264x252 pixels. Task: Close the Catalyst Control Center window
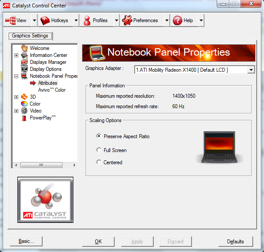(x=251, y=4)
